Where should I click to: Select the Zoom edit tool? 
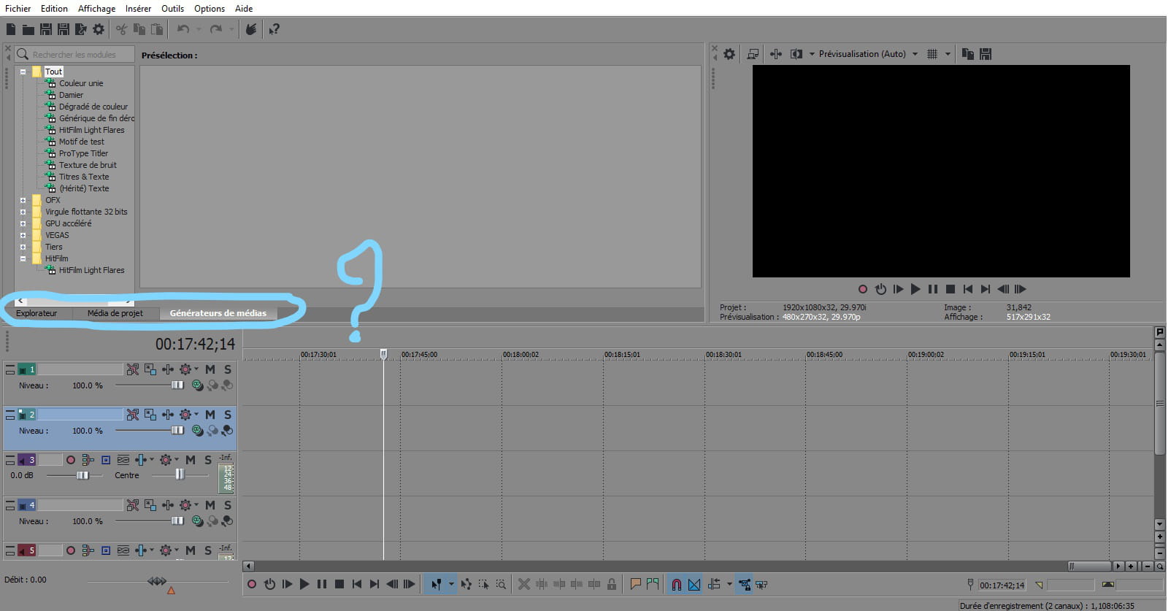501,584
